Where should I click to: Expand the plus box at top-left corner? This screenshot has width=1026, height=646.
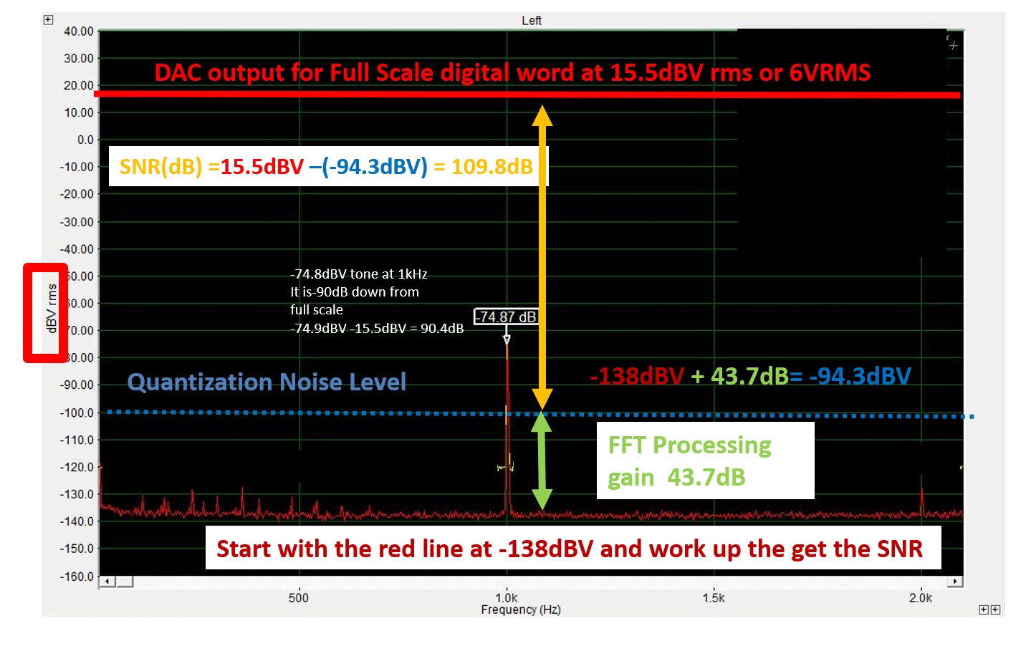pos(48,20)
